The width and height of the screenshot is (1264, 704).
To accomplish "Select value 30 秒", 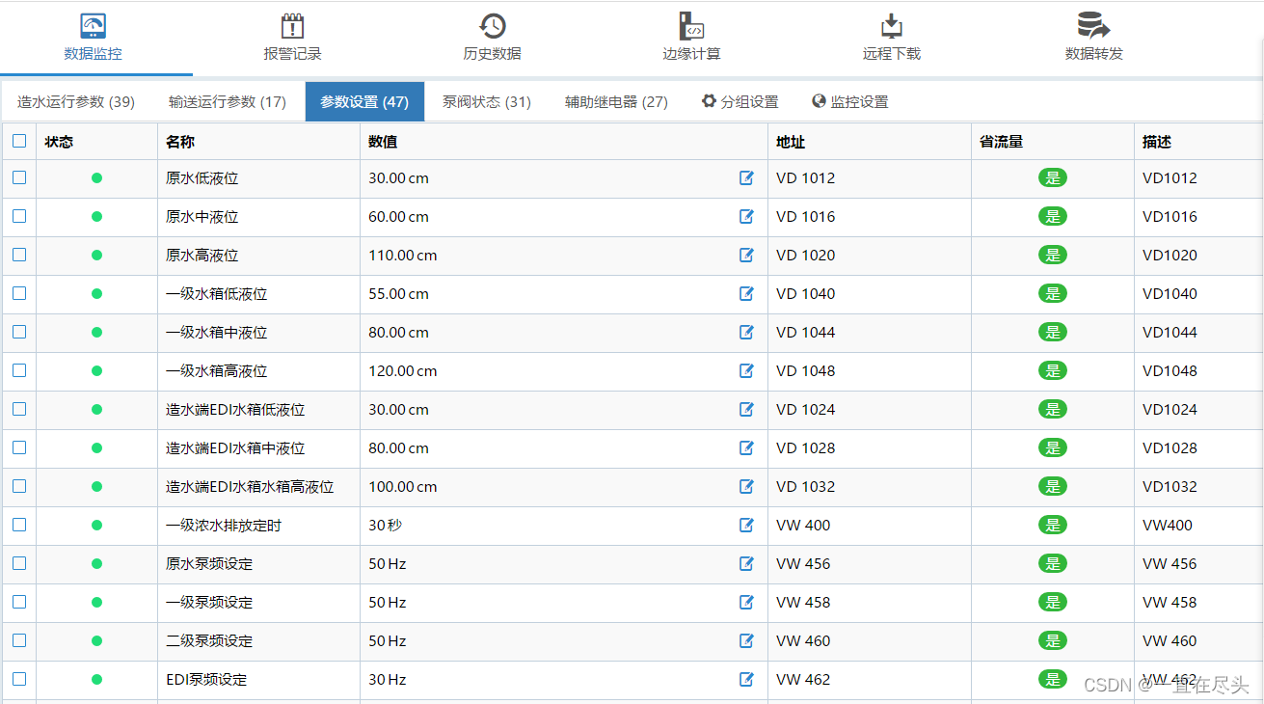I will 386,525.
